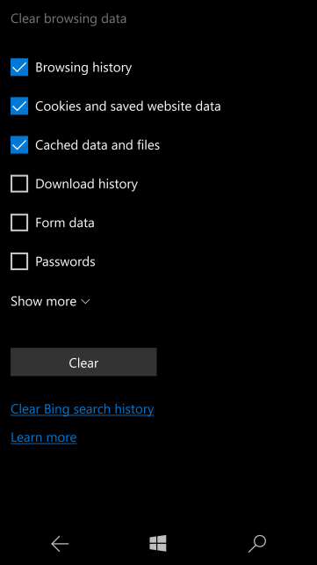Click Cookies and saved website data label
This screenshot has width=317, height=565.
(128, 106)
